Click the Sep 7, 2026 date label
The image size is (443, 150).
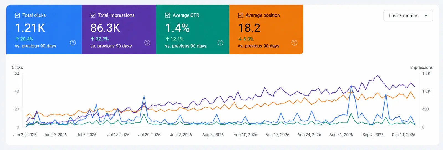click(x=373, y=135)
